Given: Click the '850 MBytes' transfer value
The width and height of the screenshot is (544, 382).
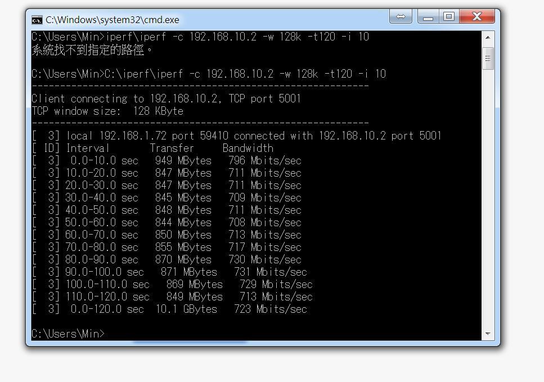Looking at the screenshot, I should tap(183, 235).
